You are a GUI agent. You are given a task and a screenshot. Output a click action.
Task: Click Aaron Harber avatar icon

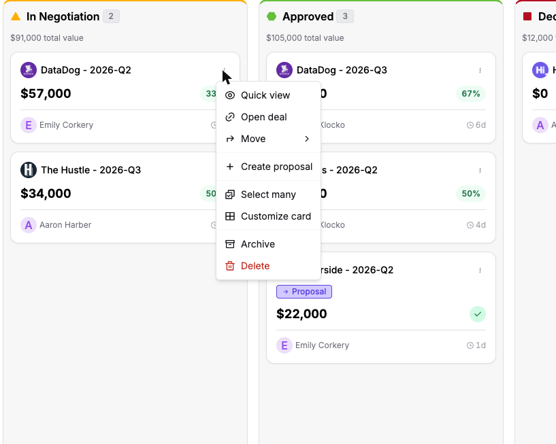pos(29,225)
